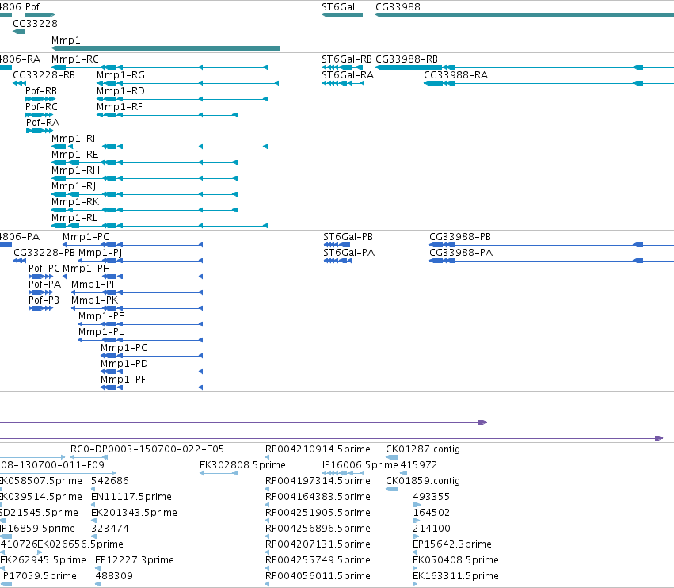Click the ST6Gal-PB protein label

point(348,237)
